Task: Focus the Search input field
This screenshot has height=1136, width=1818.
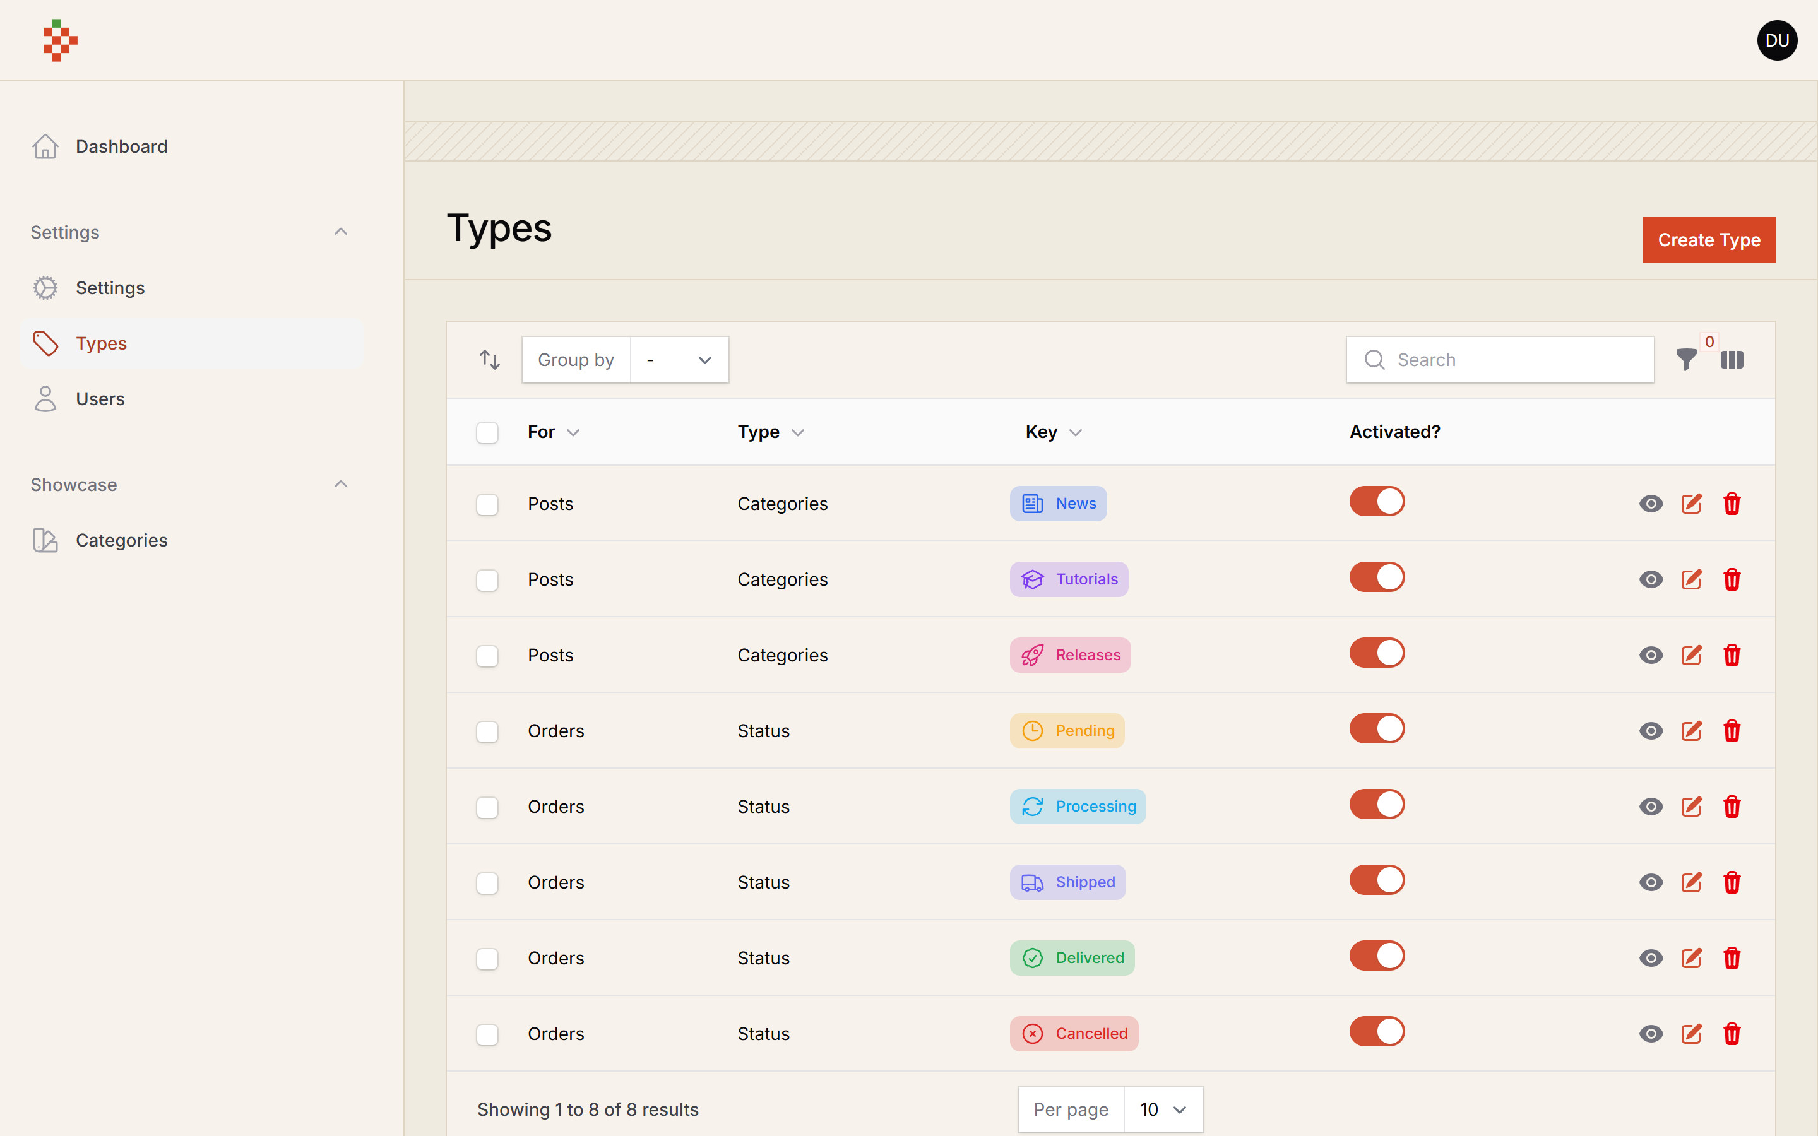Action: tap(1499, 360)
